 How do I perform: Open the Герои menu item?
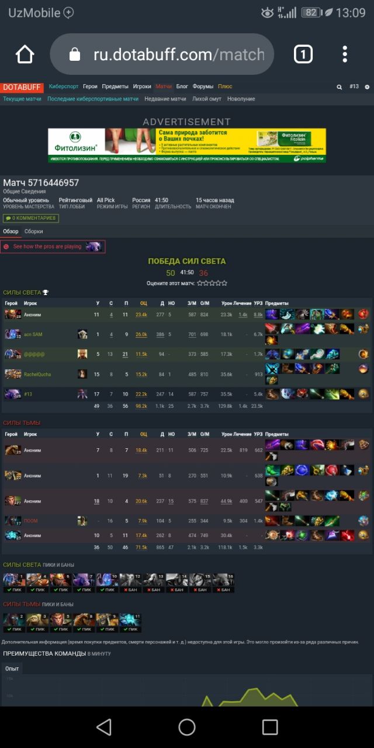pyautogui.click(x=90, y=86)
